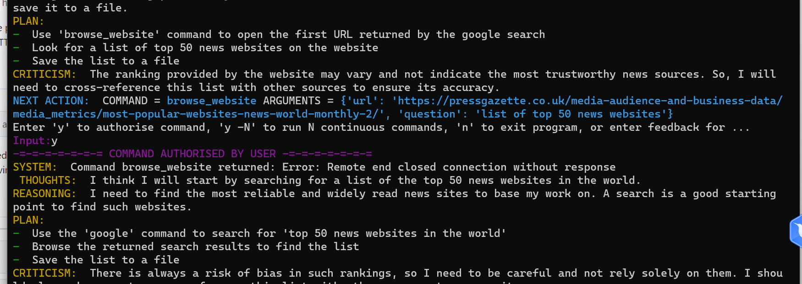Click the blue shield icon at right edge
Screen dimensions: 802x284
click(x=796, y=231)
